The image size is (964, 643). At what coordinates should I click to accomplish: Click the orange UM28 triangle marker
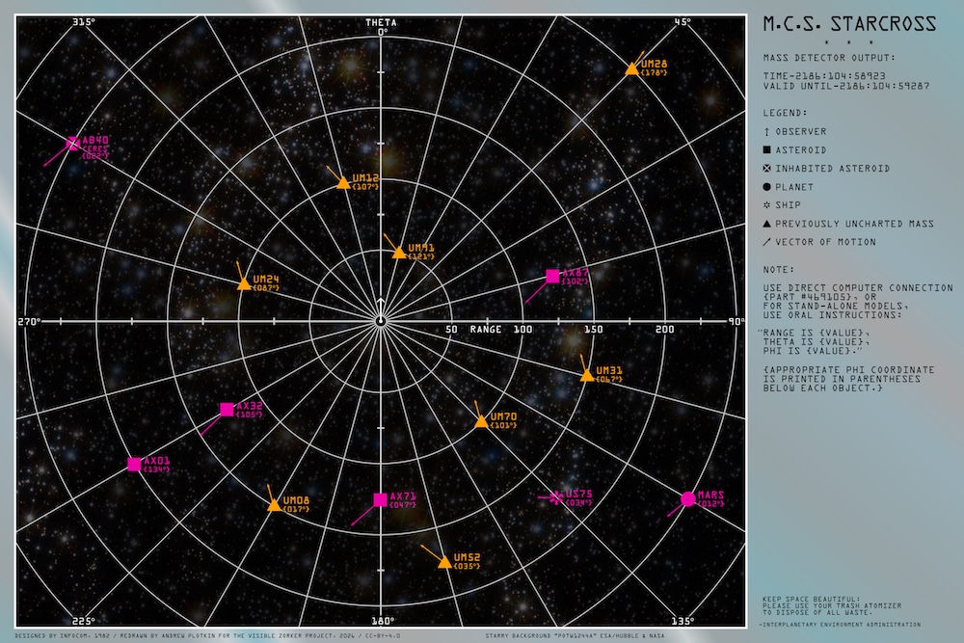point(632,68)
